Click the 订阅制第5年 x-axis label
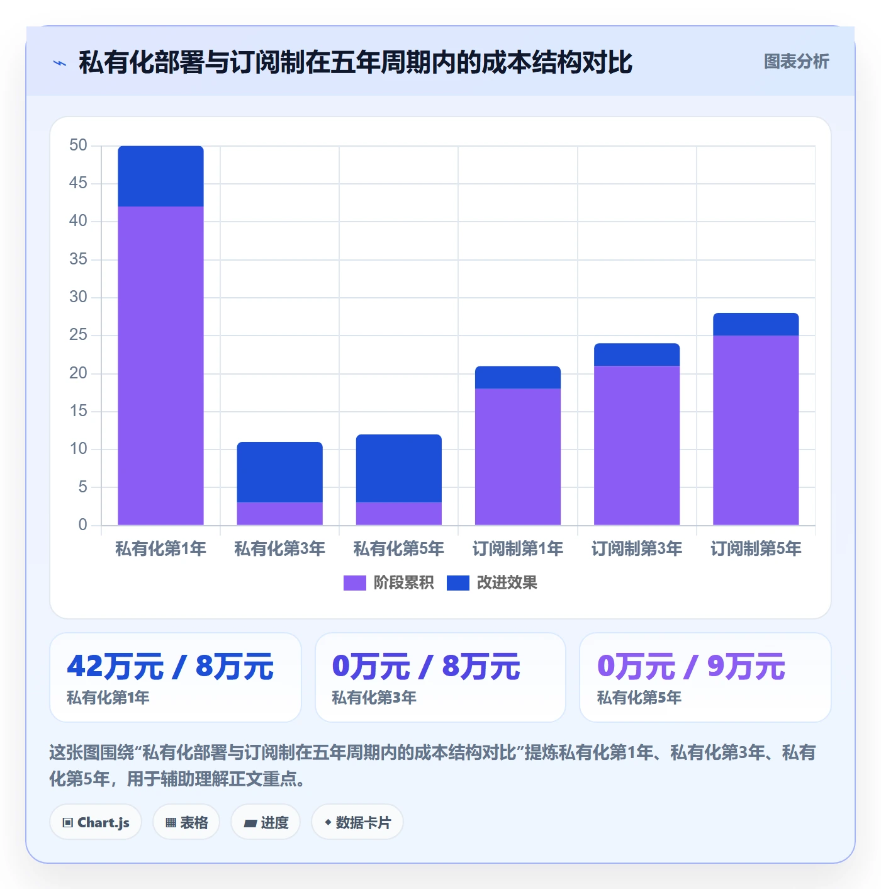 click(x=756, y=549)
